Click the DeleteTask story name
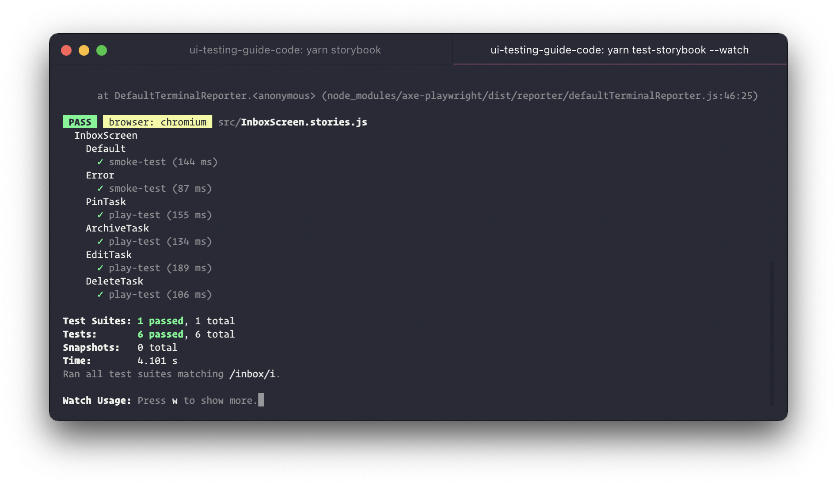837x486 pixels. (x=114, y=281)
